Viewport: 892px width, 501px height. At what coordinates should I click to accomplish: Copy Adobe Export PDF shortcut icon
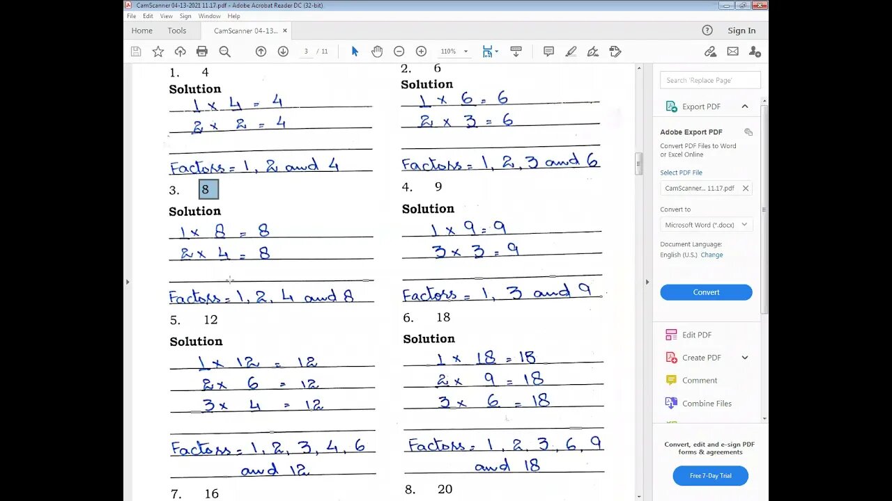coord(748,132)
